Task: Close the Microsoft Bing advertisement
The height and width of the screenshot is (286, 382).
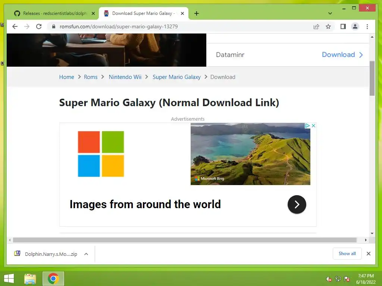Action: [x=313, y=125]
